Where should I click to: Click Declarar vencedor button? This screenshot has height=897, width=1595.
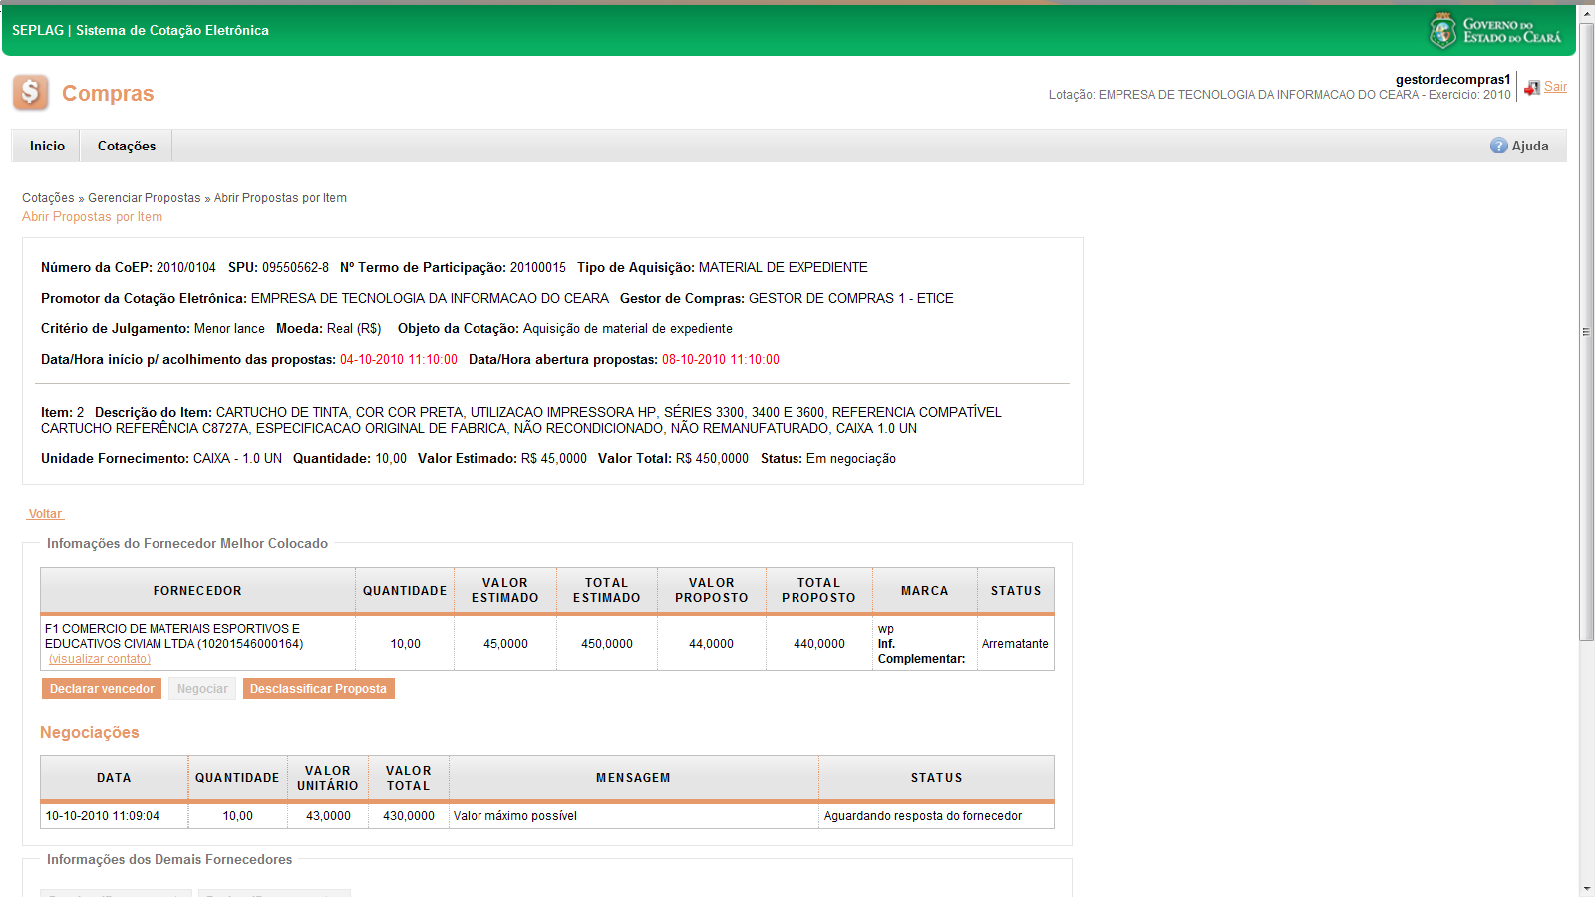[102, 689]
